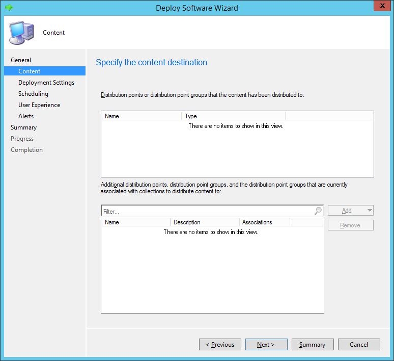Select the Progress step in sidebar

point(22,139)
